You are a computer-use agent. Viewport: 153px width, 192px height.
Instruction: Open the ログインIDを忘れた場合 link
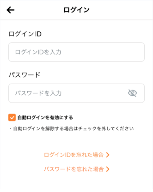(x=74, y=155)
